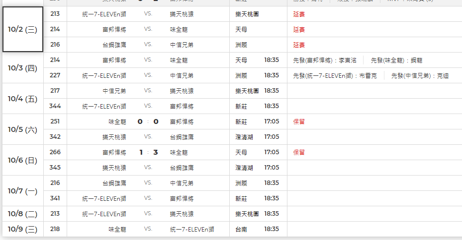This screenshot has height=240, width=462.
Task: Click 延賽 status in 10/2 天母 row
Action: [x=299, y=29]
